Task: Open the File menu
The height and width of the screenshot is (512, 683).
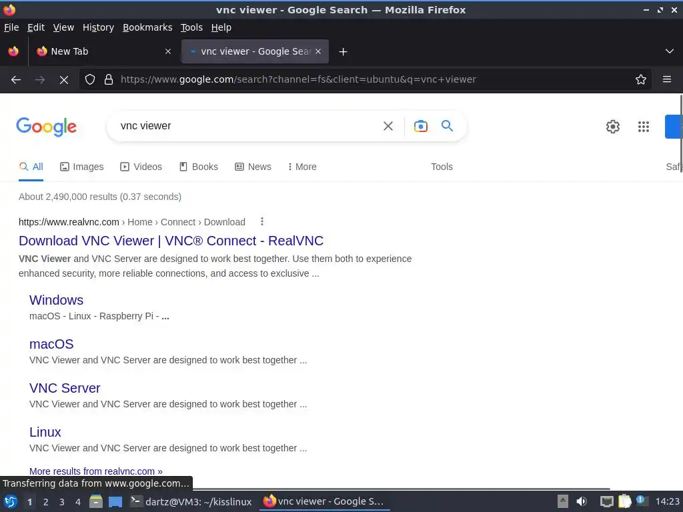Action: click(x=11, y=27)
